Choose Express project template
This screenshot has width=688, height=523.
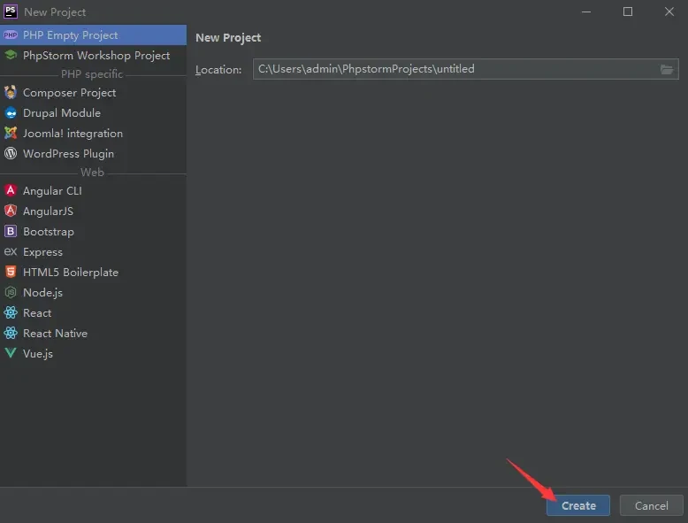point(93,251)
